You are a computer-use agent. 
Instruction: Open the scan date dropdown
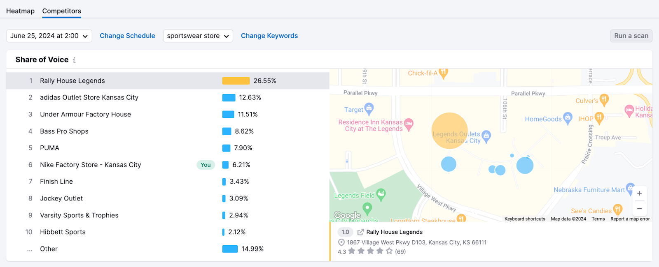pos(49,36)
